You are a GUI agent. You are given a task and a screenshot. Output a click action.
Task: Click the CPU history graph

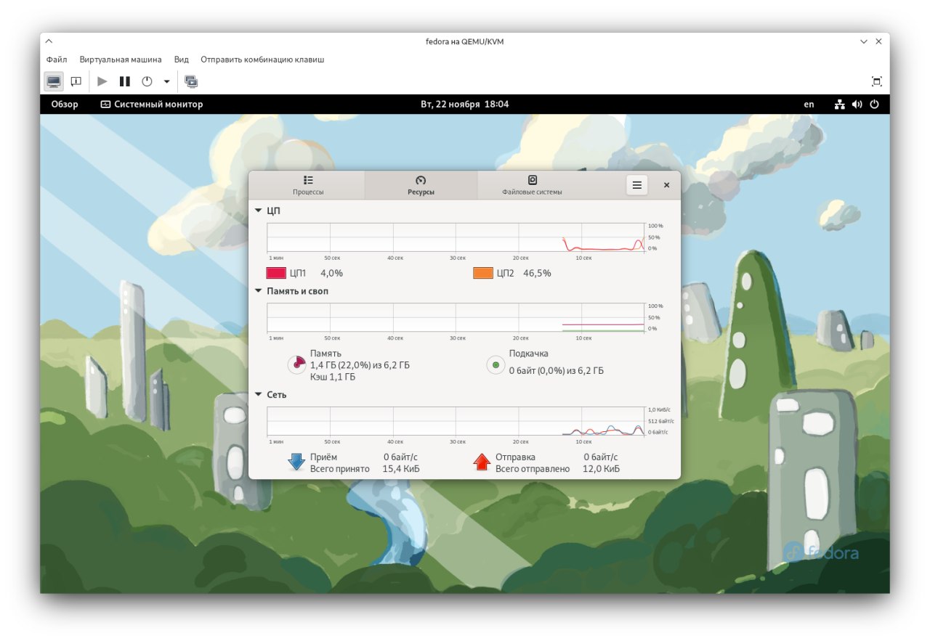(x=456, y=237)
